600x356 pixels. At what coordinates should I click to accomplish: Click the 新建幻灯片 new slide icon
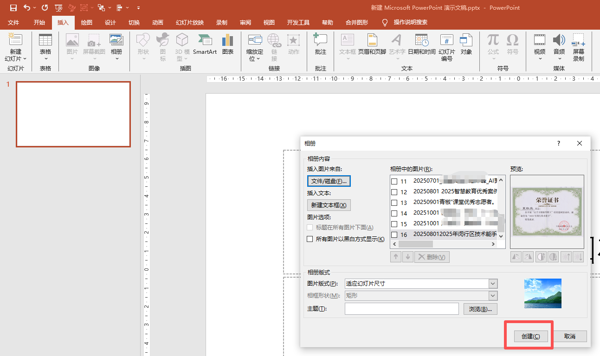pos(15,40)
